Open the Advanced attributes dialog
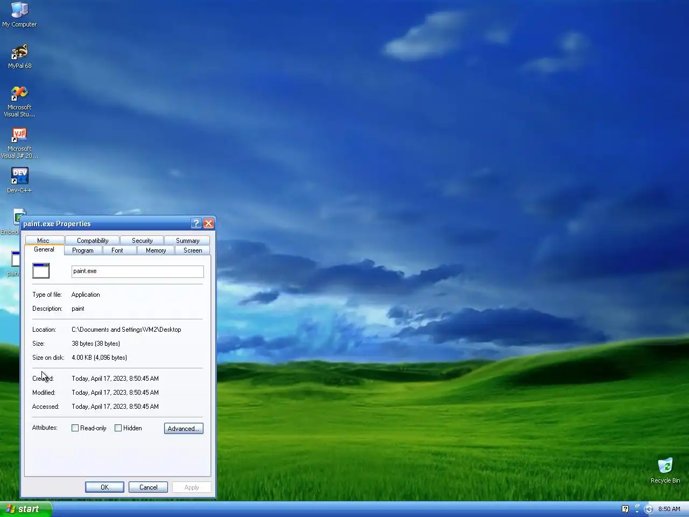This screenshot has height=517, width=689. [x=184, y=428]
